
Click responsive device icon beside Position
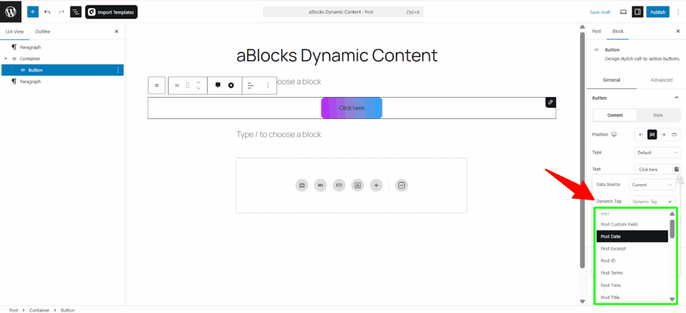(614, 134)
